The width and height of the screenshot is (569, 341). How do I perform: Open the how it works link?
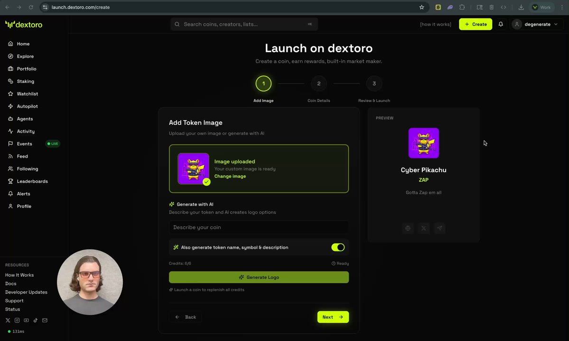[x=436, y=24]
